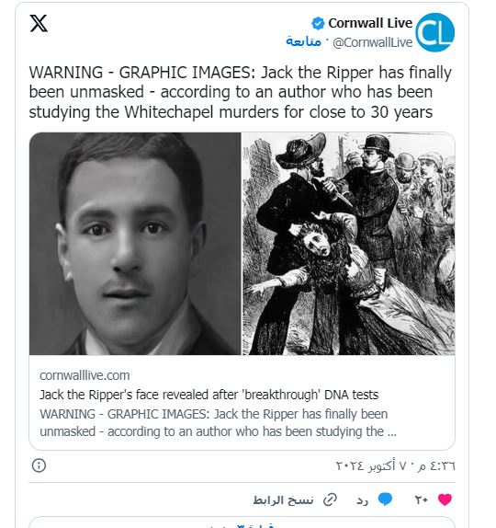Image resolution: width=496 pixels, height=528 pixels.
Task: Click the tweet body text starting WARNING
Action: coord(240,92)
